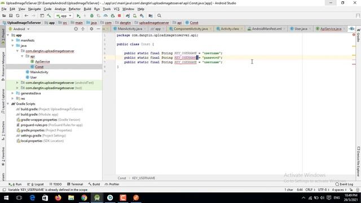Select ApiService in the project tree

pos(42,61)
